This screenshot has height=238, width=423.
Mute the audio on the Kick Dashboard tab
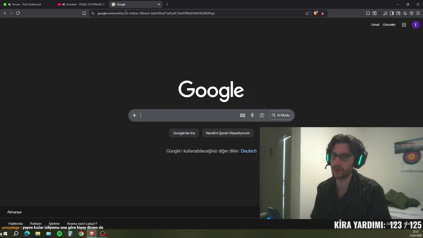[9, 4]
